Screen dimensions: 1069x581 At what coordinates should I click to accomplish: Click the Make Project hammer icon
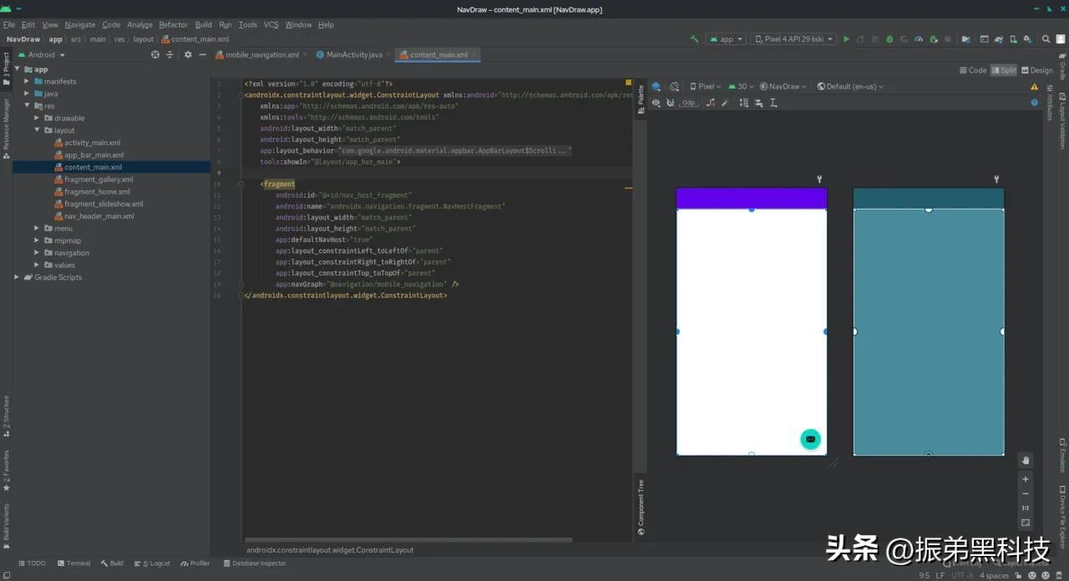[695, 38]
